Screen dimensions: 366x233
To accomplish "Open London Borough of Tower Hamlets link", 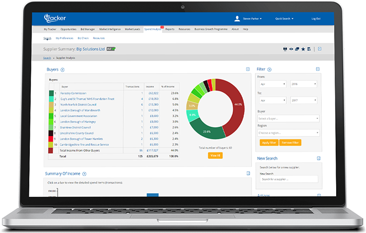I will click(81, 139).
